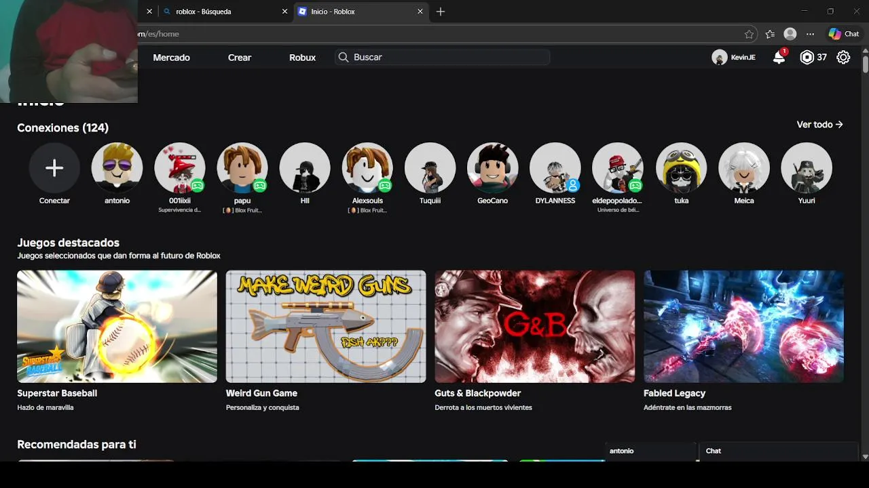Click 'Adéntrate en las mazmorras' text
This screenshot has width=869, height=488.
tap(688, 407)
